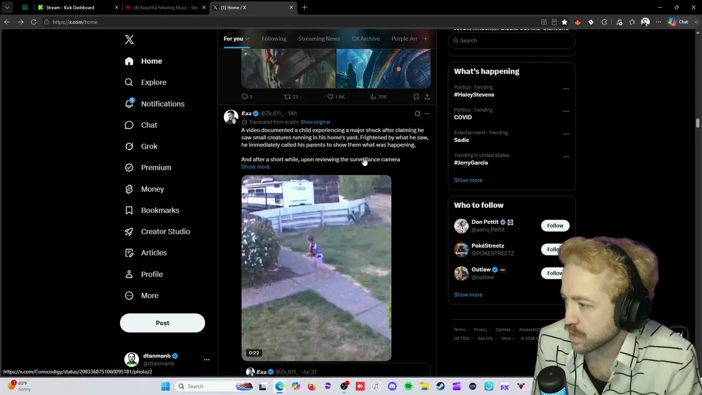This screenshot has height=395, width=702.
Task: Launch Grok from the sidebar
Action: pyautogui.click(x=141, y=146)
